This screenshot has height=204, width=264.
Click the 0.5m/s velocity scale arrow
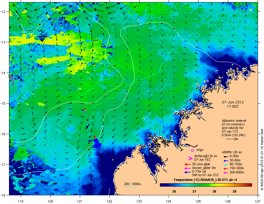tap(232, 139)
